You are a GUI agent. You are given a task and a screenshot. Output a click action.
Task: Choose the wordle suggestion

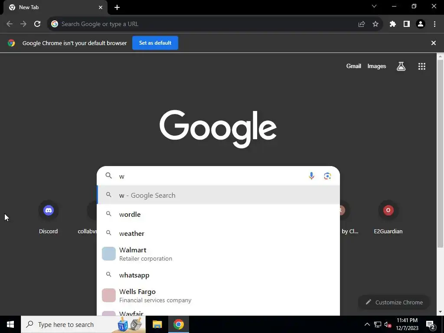tap(219, 214)
